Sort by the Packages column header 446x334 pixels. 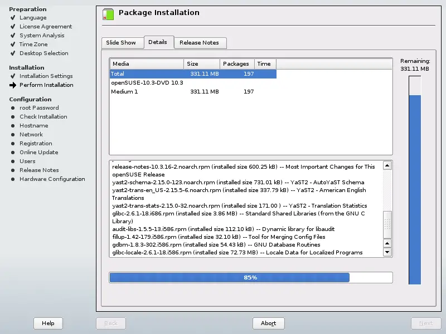(237, 64)
